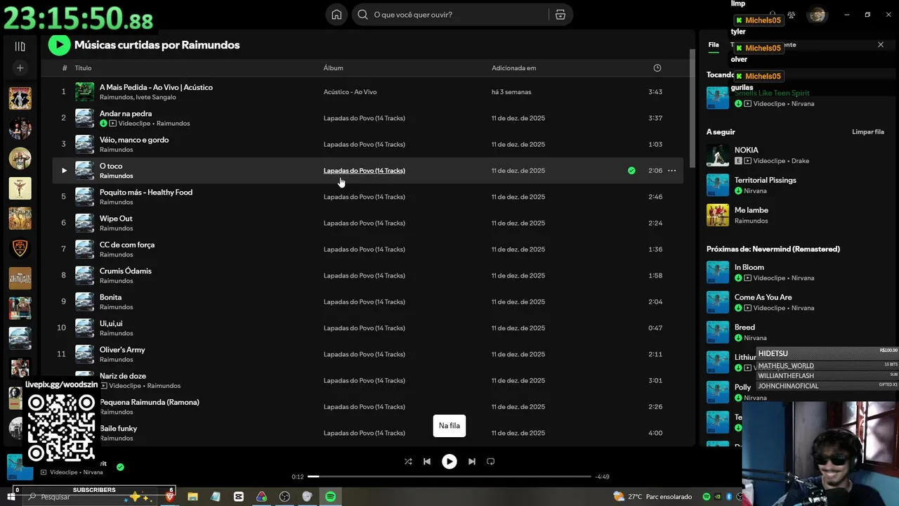
Task: Create playlist with plus icon
Action: point(20,68)
